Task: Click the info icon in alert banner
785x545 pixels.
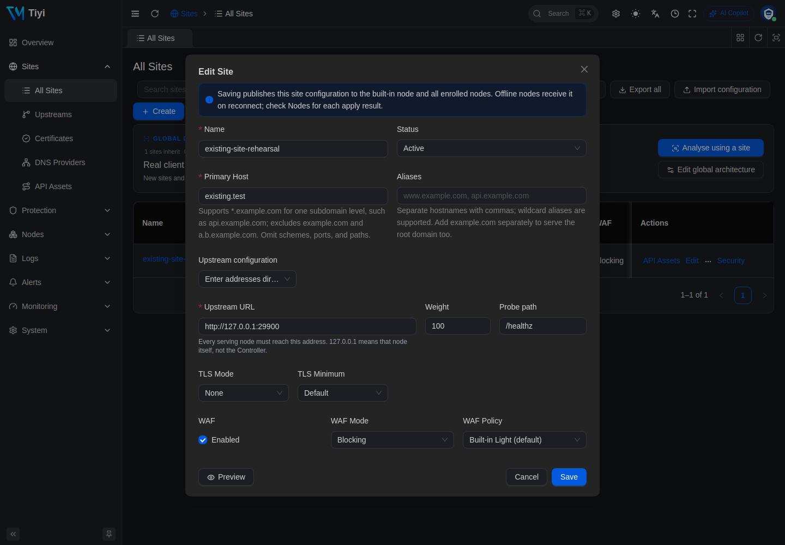Action: 209,100
